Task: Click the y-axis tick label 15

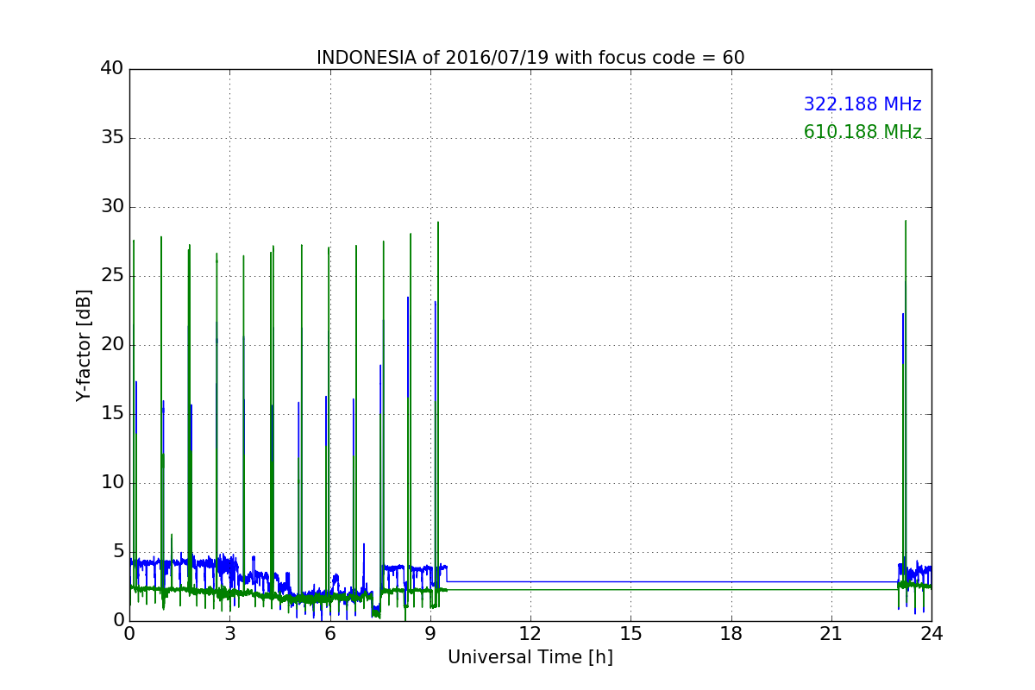Action: click(x=112, y=414)
